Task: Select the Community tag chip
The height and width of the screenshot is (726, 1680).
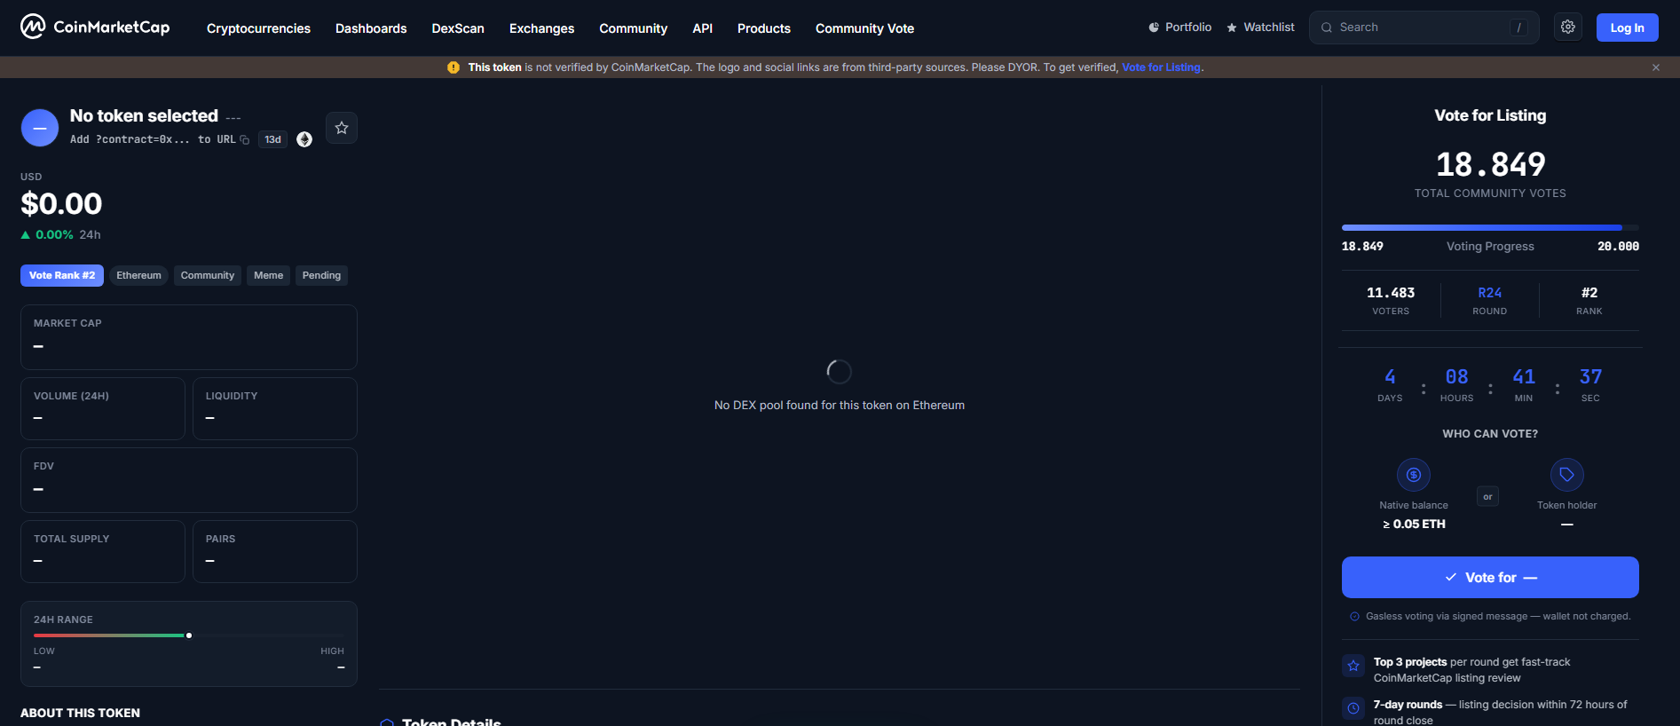Action: (x=208, y=275)
